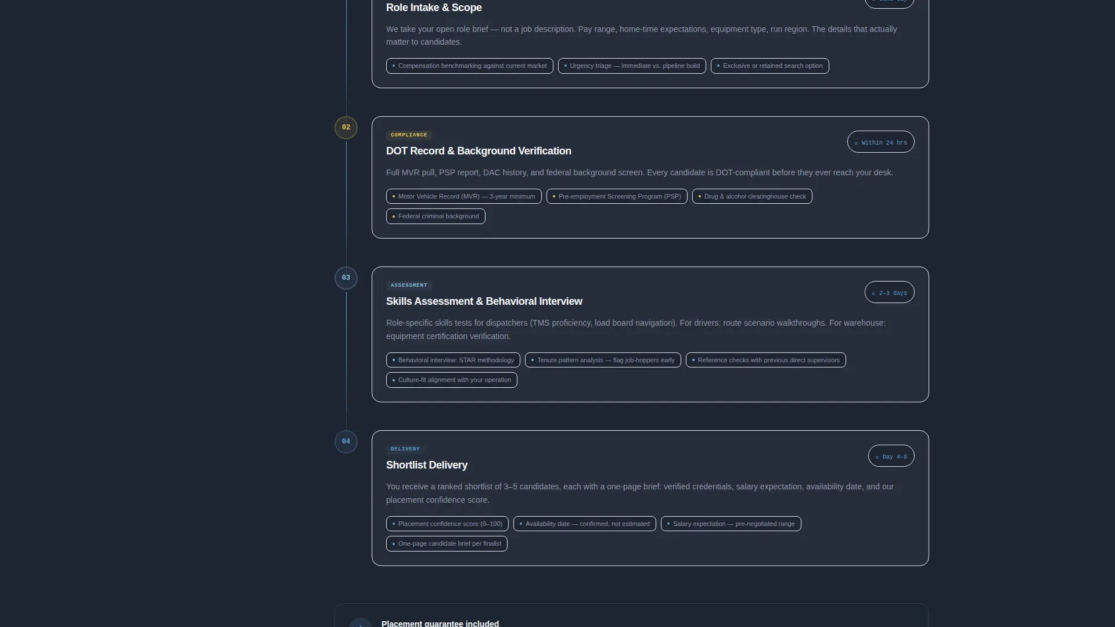Click the clock icon in 'Within 24 hrs' badge

[x=856, y=143]
